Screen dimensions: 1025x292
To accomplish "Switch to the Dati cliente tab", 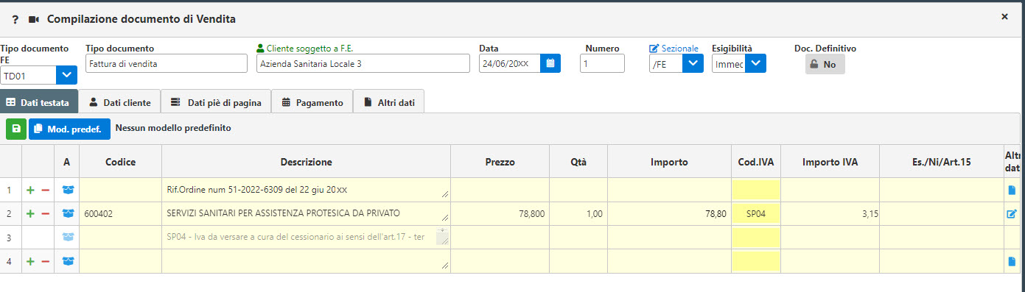I will click(120, 103).
